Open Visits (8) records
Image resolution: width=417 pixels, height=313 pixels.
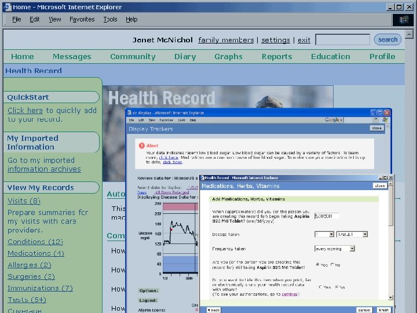24,201
